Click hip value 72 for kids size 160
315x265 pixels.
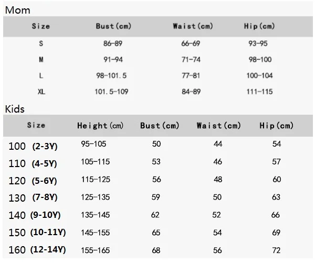click(x=276, y=250)
